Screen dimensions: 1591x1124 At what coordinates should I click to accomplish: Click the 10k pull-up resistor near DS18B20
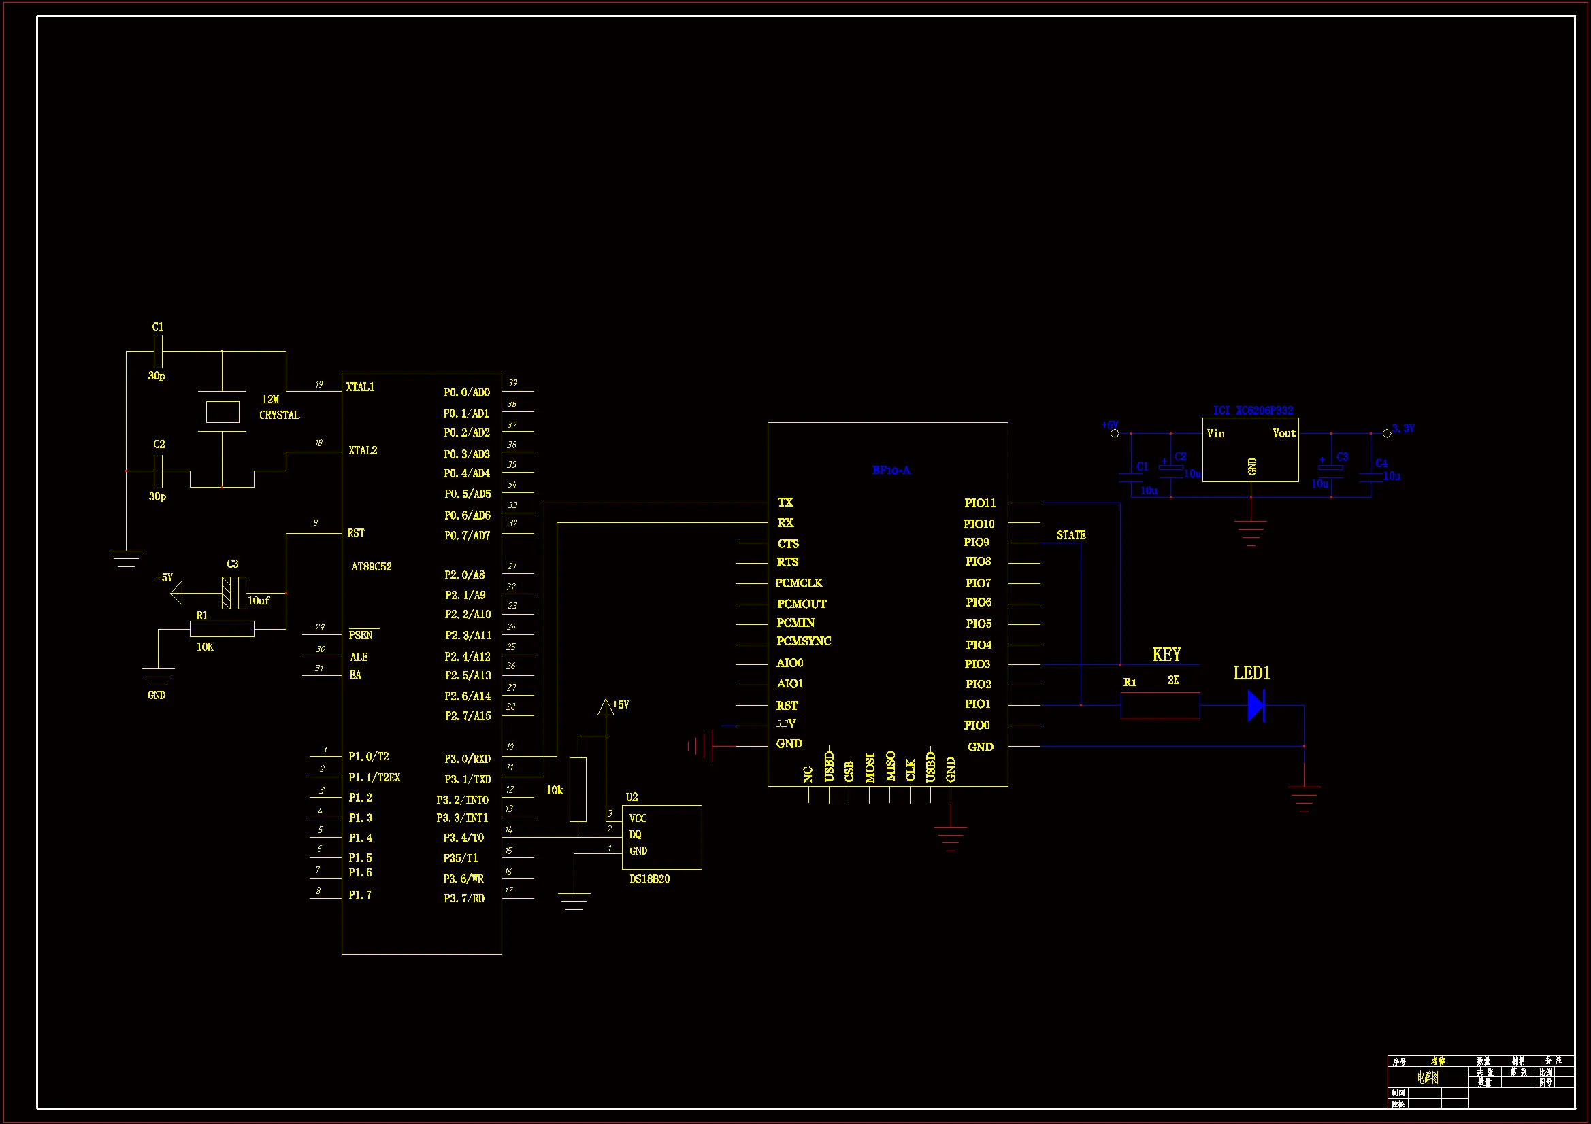point(578,789)
